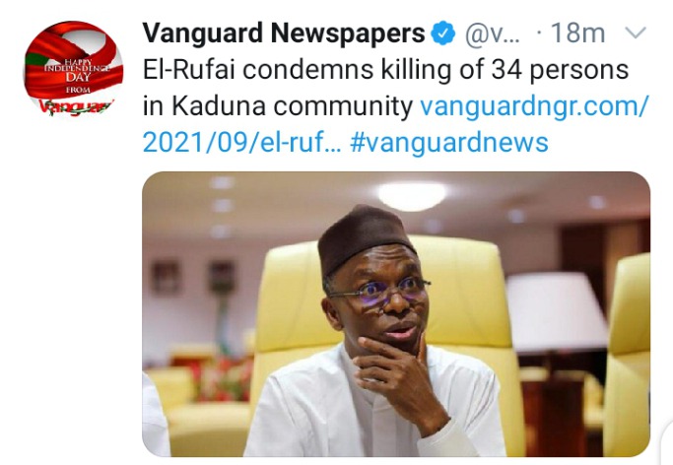The image size is (673, 465).
Task: View the attached El-Rufai photo
Action: coord(396,314)
